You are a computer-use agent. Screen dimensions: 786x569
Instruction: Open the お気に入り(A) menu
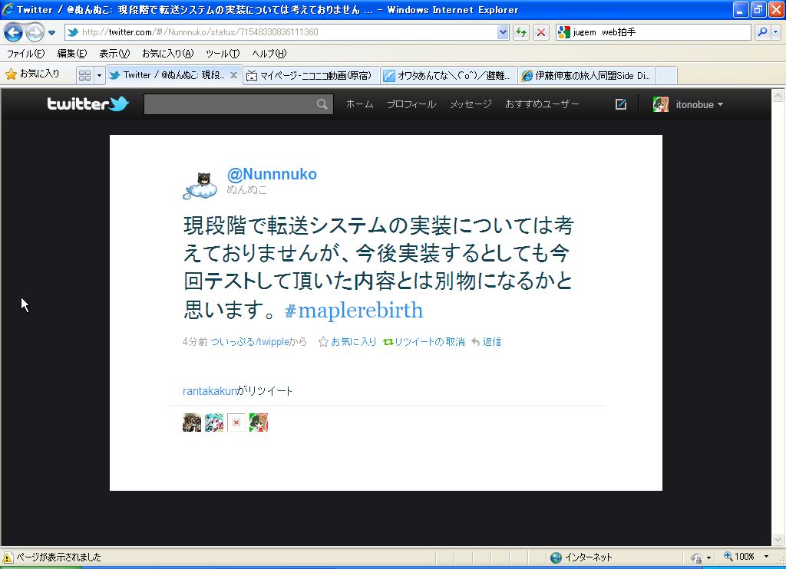[167, 53]
